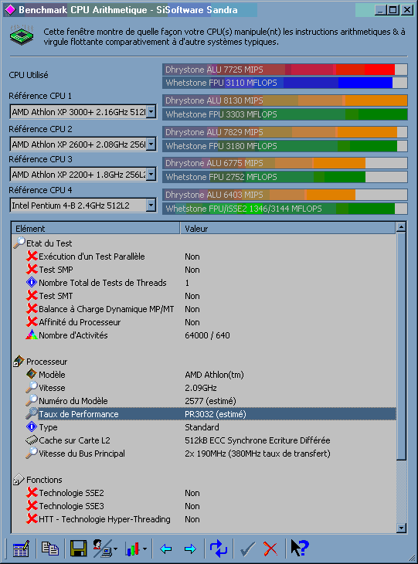This screenshot has width=418, height=564.
Task: Click the red X cancel icon
Action: tap(270, 549)
